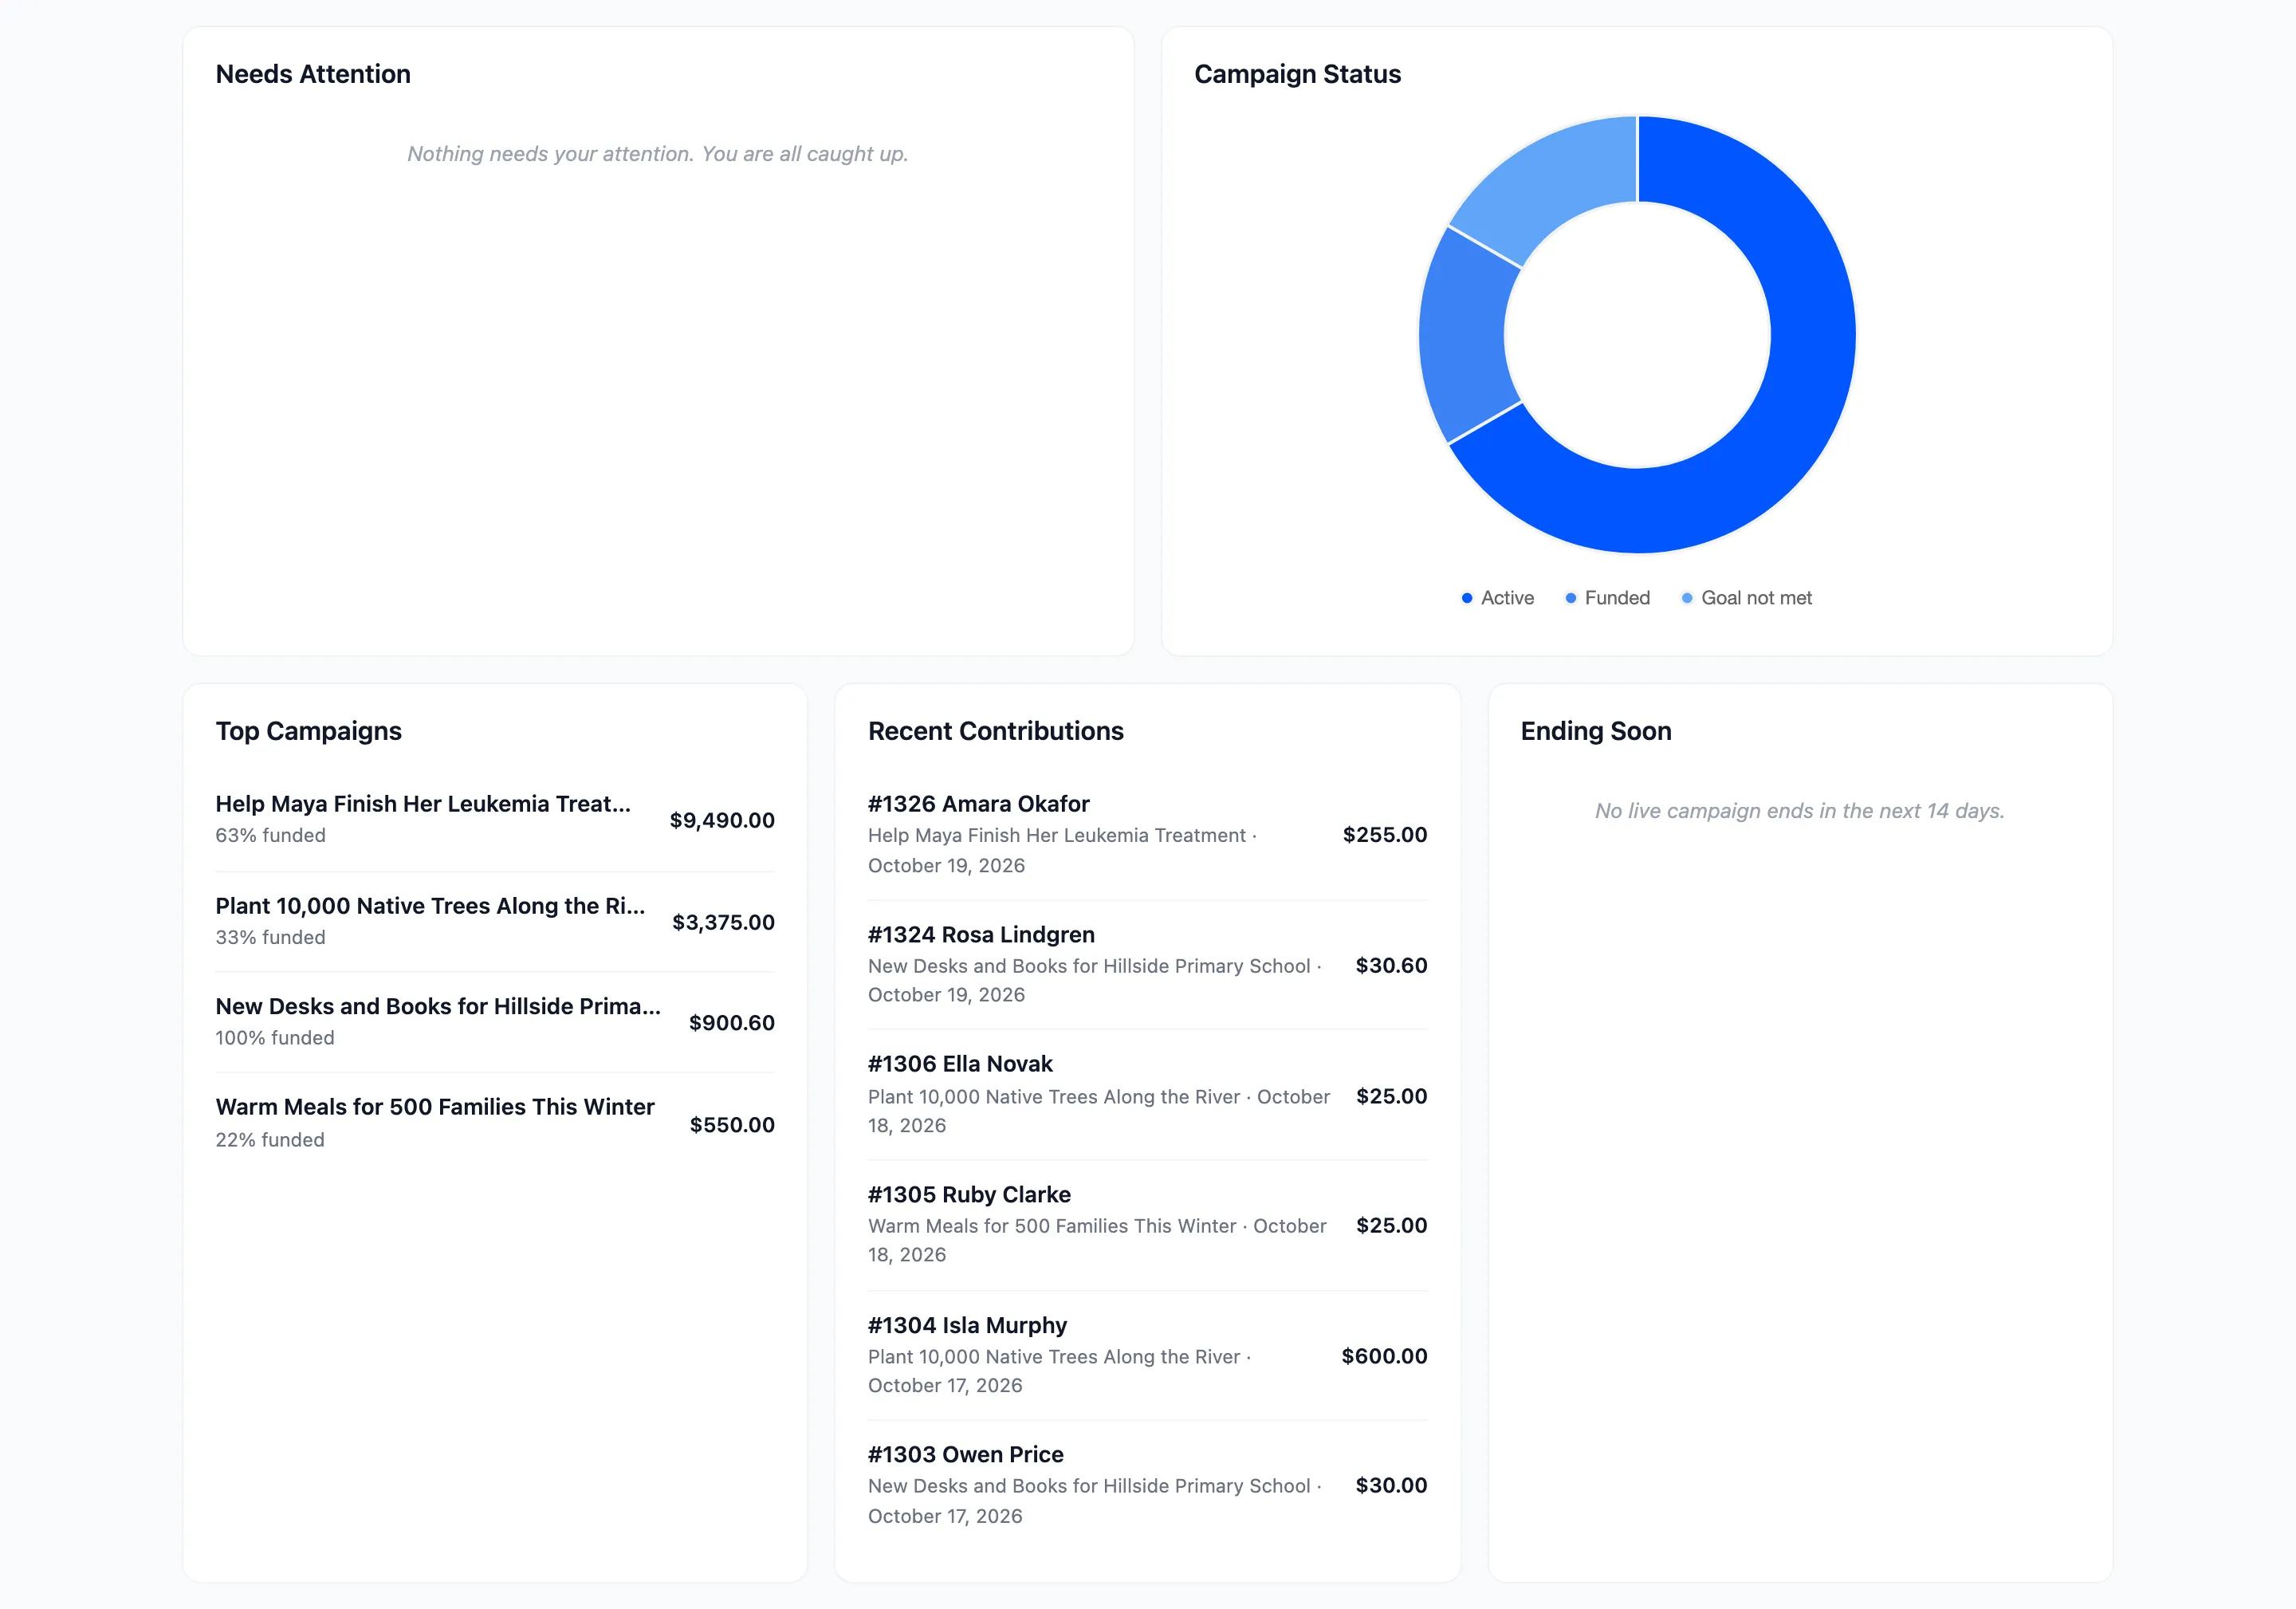Click the medium-blue Funded donut segment

tap(1461, 335)
